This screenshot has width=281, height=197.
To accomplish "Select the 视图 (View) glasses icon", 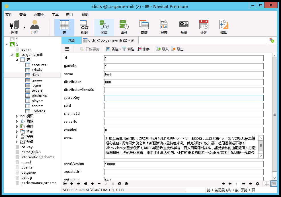I will click(84, 27).
